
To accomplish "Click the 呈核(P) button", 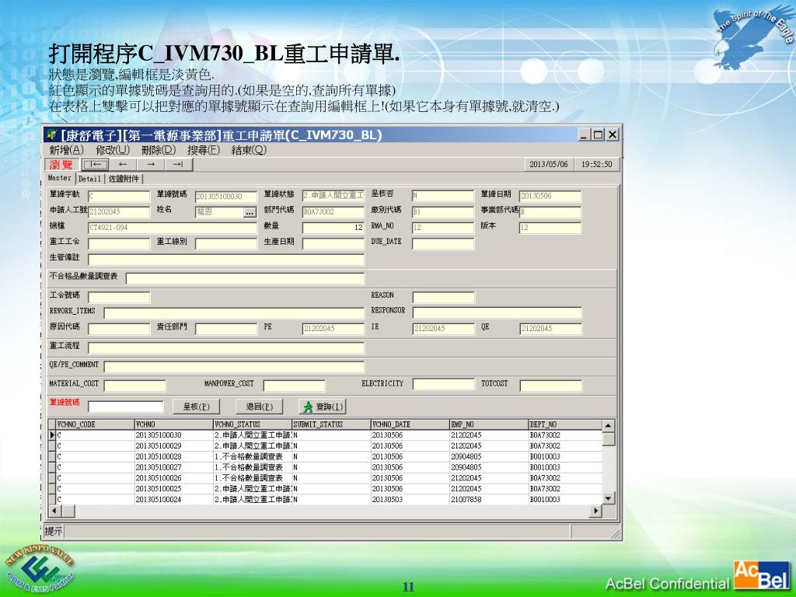I will coord(197,407).
